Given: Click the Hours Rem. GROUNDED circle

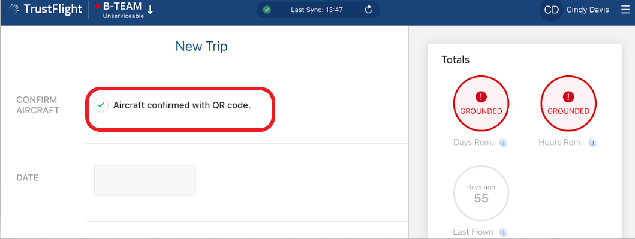Looking at the screenshot, I should 568,103.
